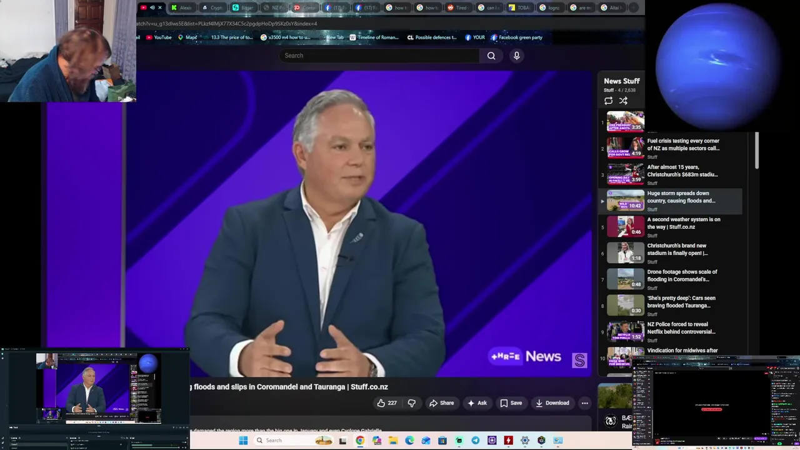This screenshot has height=450, width=800.
Task: Click the Stuff 'S' watermark logo on video
Action: coord(579,361)
